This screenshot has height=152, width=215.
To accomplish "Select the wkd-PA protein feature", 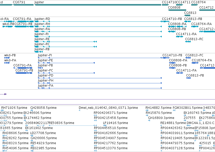I will pos(7,63).
